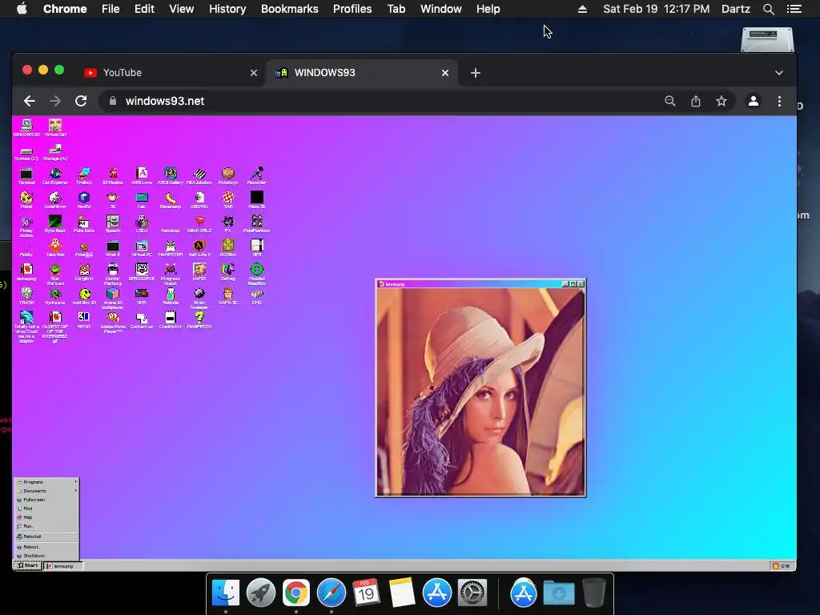This screenshot has height=615, width=820.
Task: Open the Virtual Girl icon
Action: 55,127
